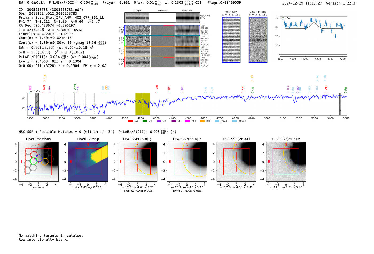Click the Weighted Sum 2D spectrum strip
The width and height of the screenshot is (374, 254).
click(162, 18)
